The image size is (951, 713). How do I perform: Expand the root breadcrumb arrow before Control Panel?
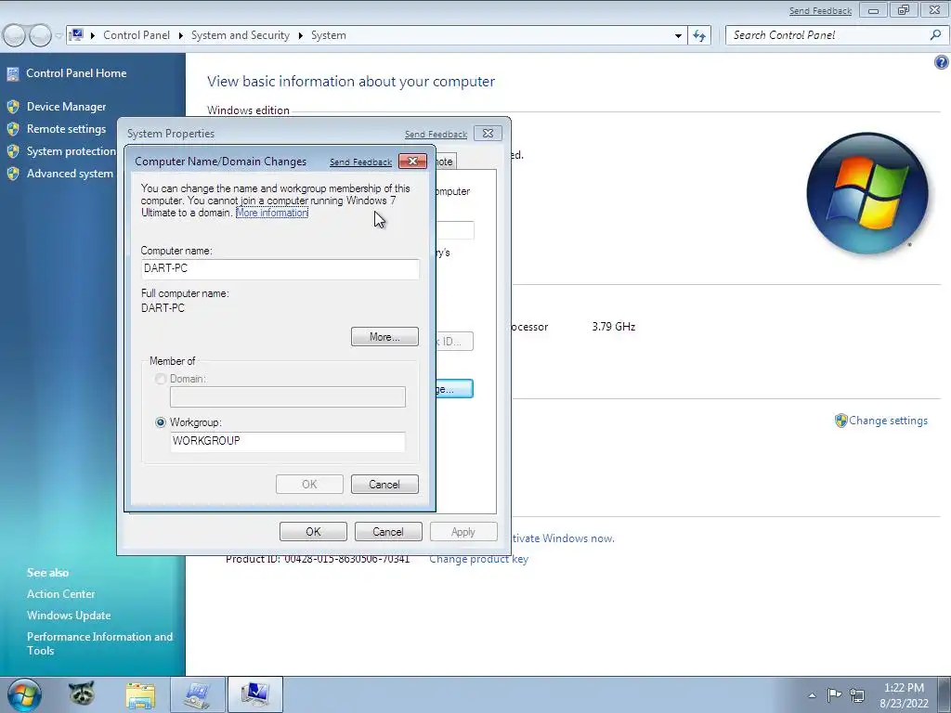pyautogui.click(x=93, y=36)
